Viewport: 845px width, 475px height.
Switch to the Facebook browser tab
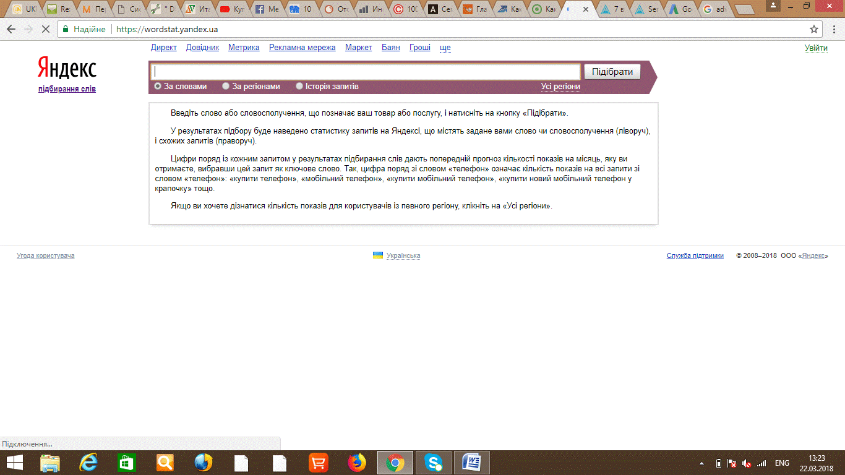(x=267, y=9)
